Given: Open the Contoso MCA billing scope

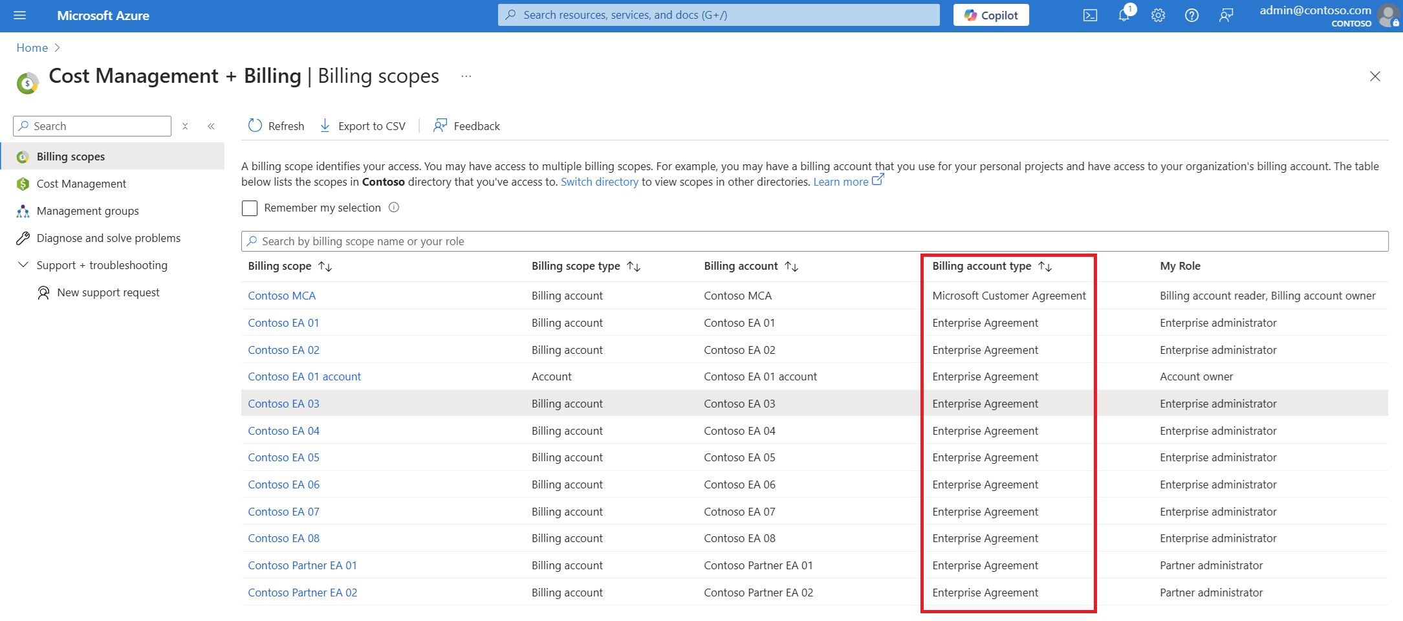Looking at the screenshot, I should [281, 296].
